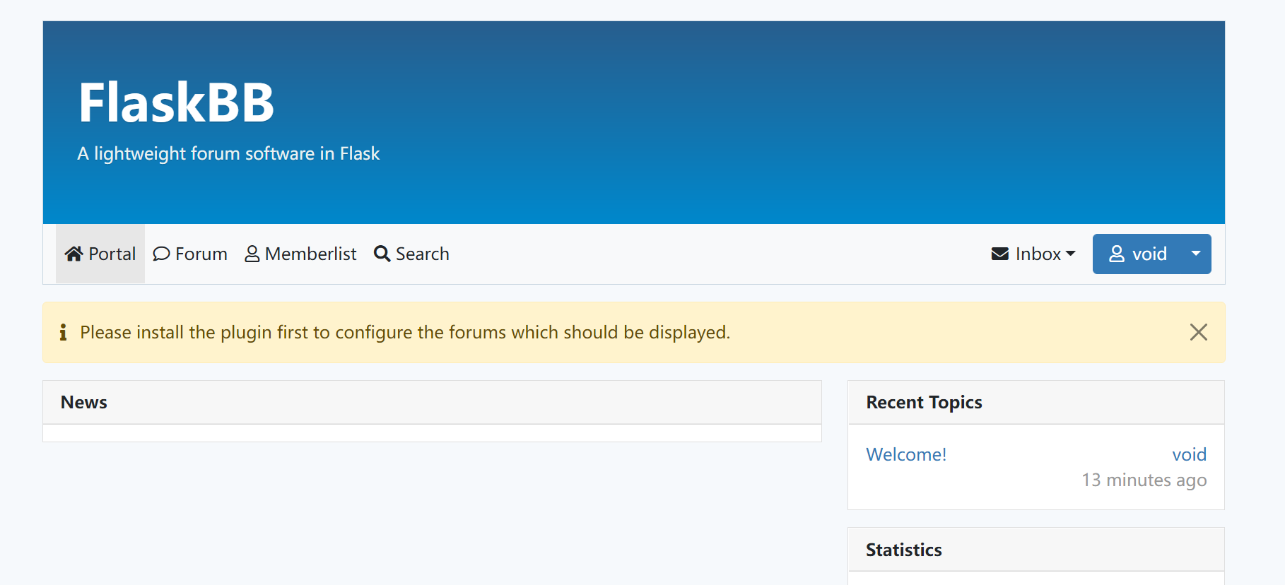Click the Search magnifier icon
Image resolution: width=1285 pixels, height=585 pixels.
[x=382, y=254]
